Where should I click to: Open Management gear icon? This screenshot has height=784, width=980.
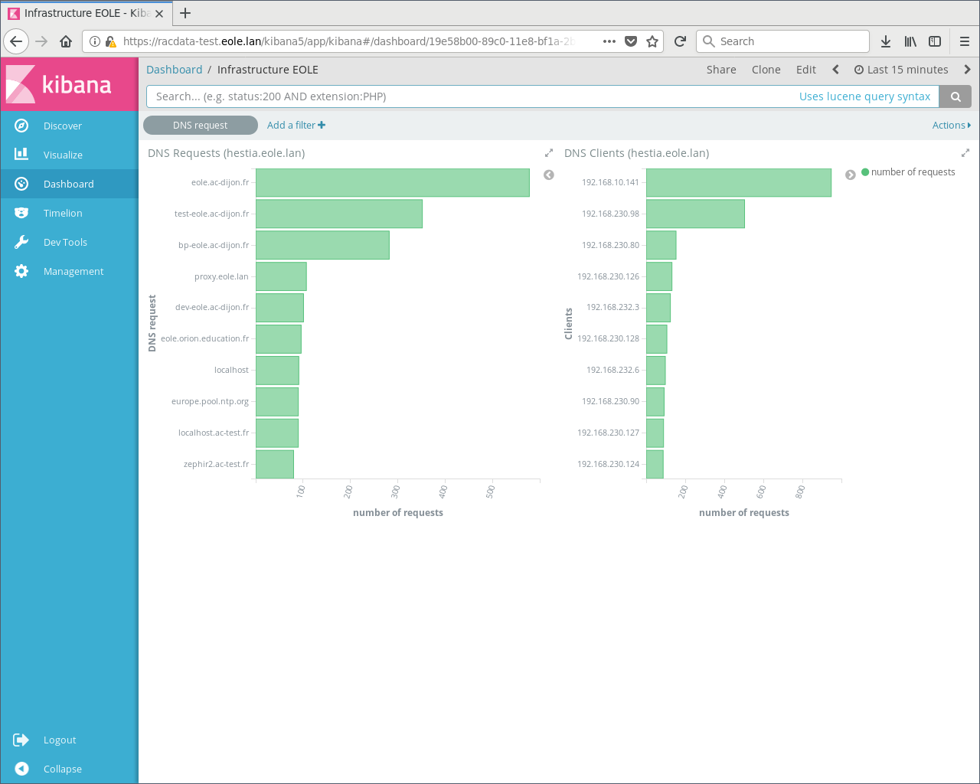(21, 271)
